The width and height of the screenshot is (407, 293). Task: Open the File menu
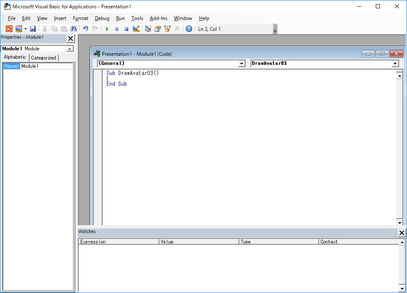pos(12,18)
